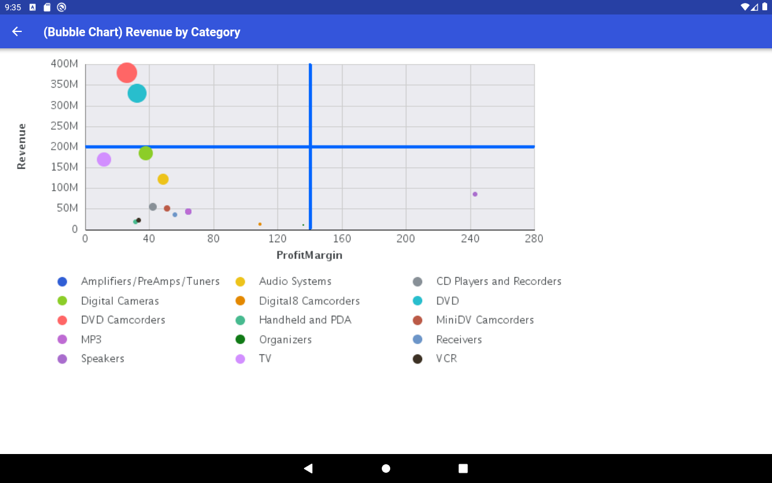
Task: Open recent apps with the square button
Action: [463, 469]
